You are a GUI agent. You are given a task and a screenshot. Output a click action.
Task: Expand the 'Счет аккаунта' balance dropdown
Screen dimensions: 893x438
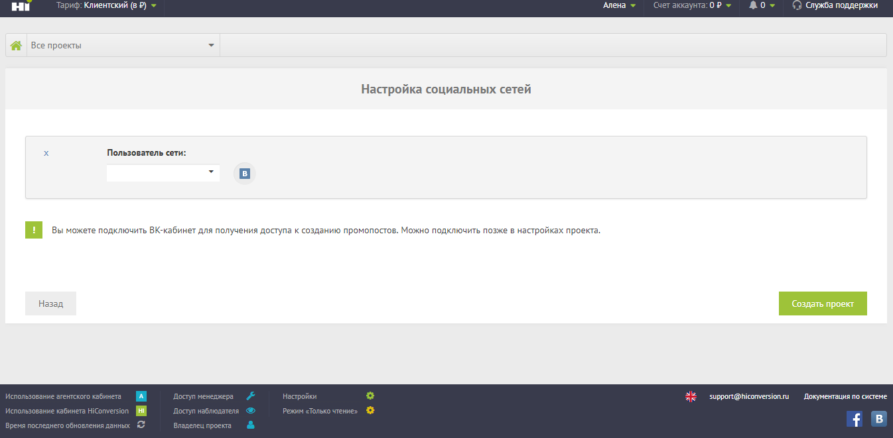pyautogui.click(x=693, y=5)
